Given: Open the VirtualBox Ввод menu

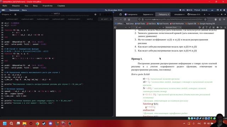Looking at the screenshot, I should tap(35, 6).
